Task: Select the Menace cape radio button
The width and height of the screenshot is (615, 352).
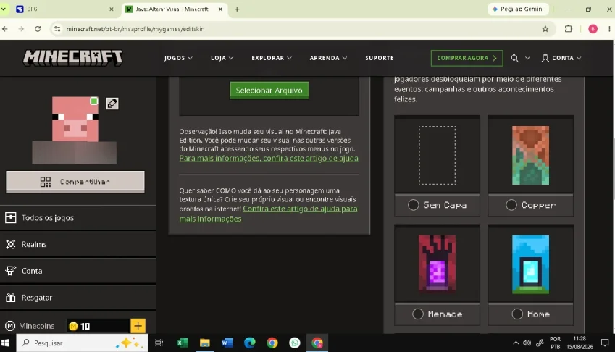Action: (x=418, y=314)
